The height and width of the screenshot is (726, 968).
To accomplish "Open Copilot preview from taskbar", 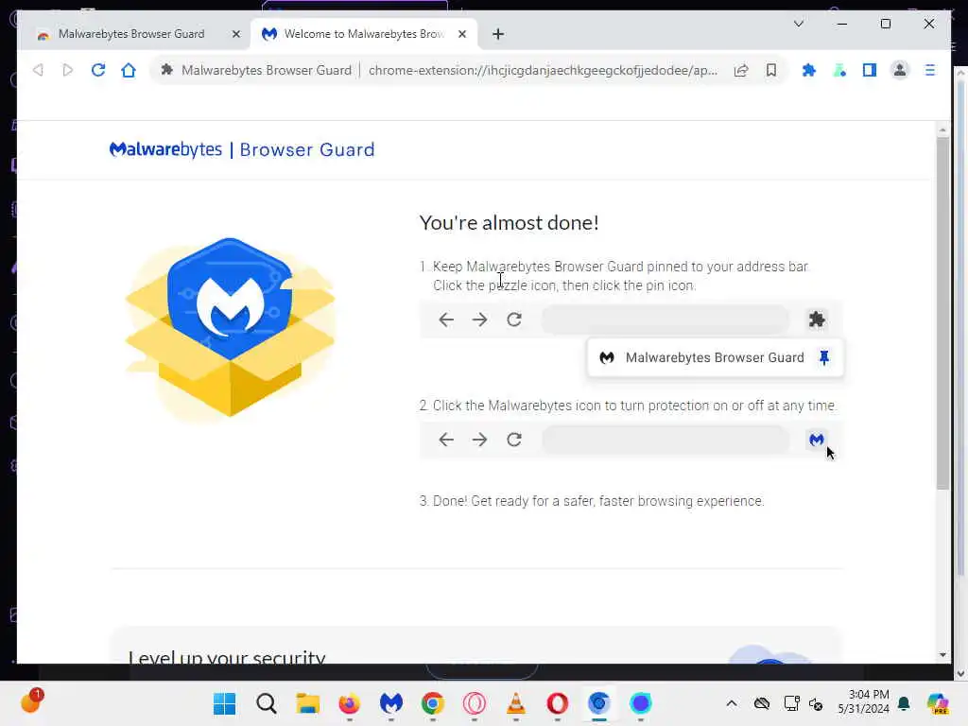I will tap(938, 703).
